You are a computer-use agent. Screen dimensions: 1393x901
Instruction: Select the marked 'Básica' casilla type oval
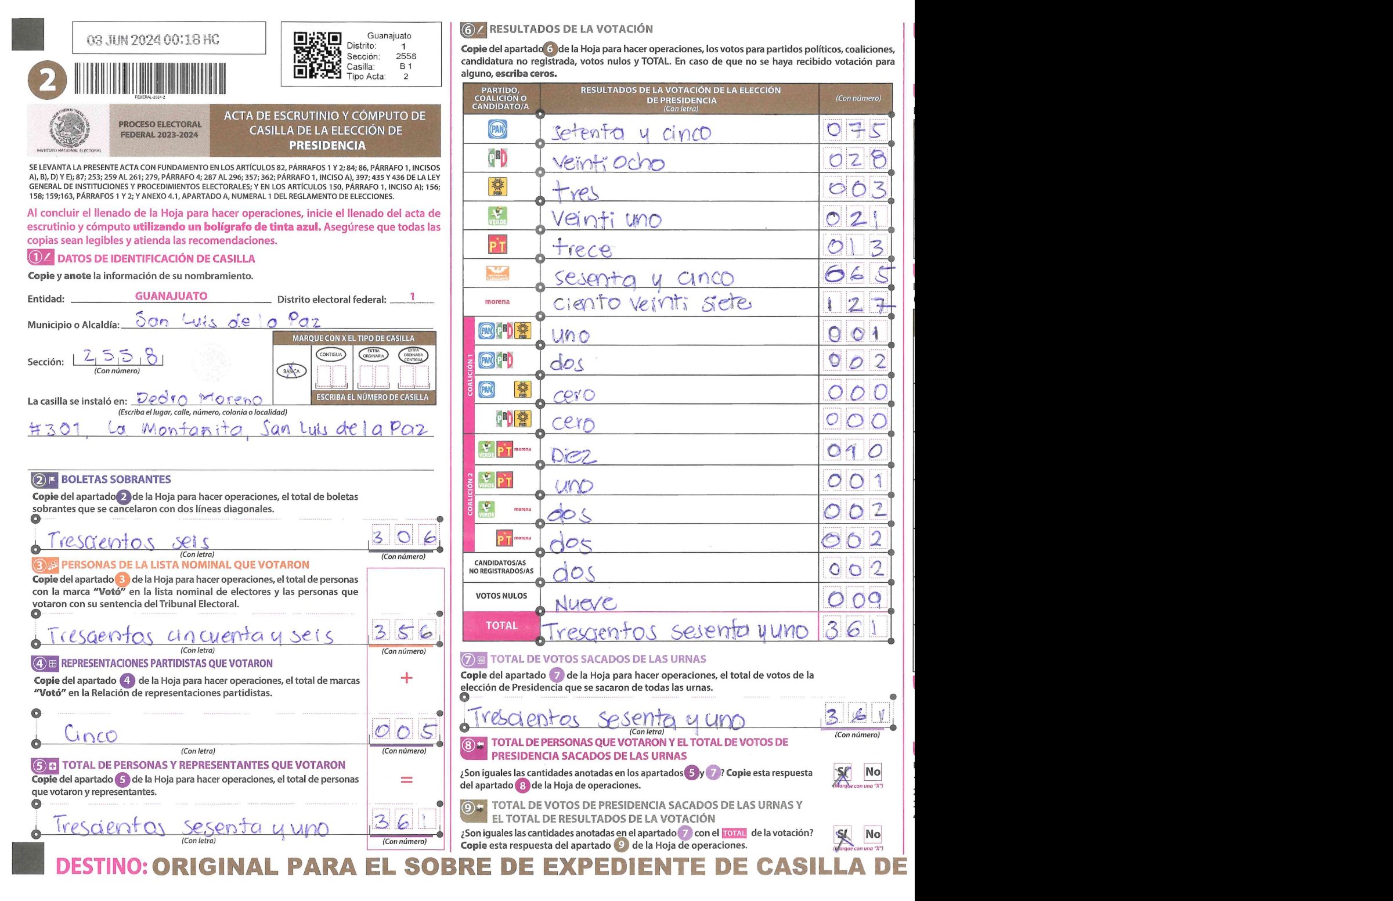291,372
